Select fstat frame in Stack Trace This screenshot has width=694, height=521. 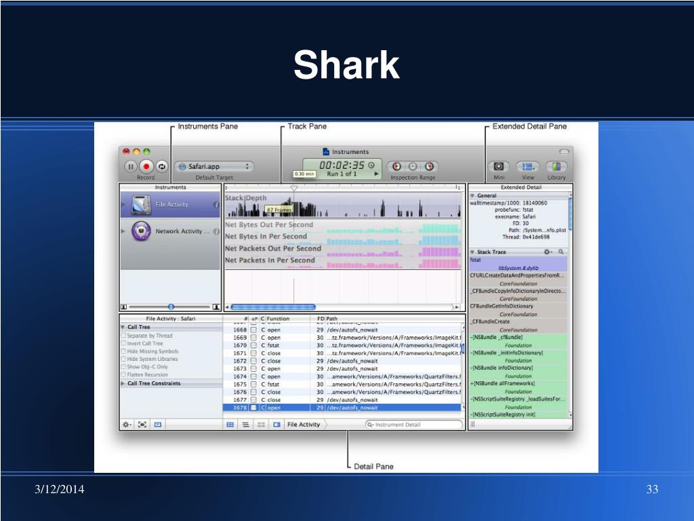click(518, 264)
